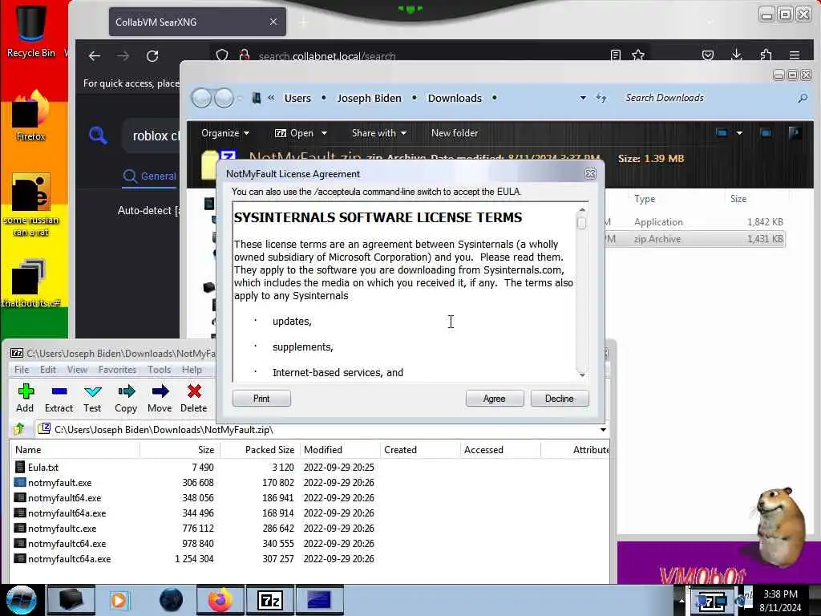Viewport: 821px width, 616px height.
Task: Open the Windows Start orb
Action: [x=22, y=600]
